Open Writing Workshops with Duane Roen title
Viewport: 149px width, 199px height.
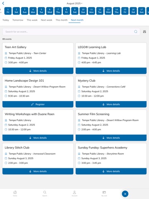coord(29,114)
